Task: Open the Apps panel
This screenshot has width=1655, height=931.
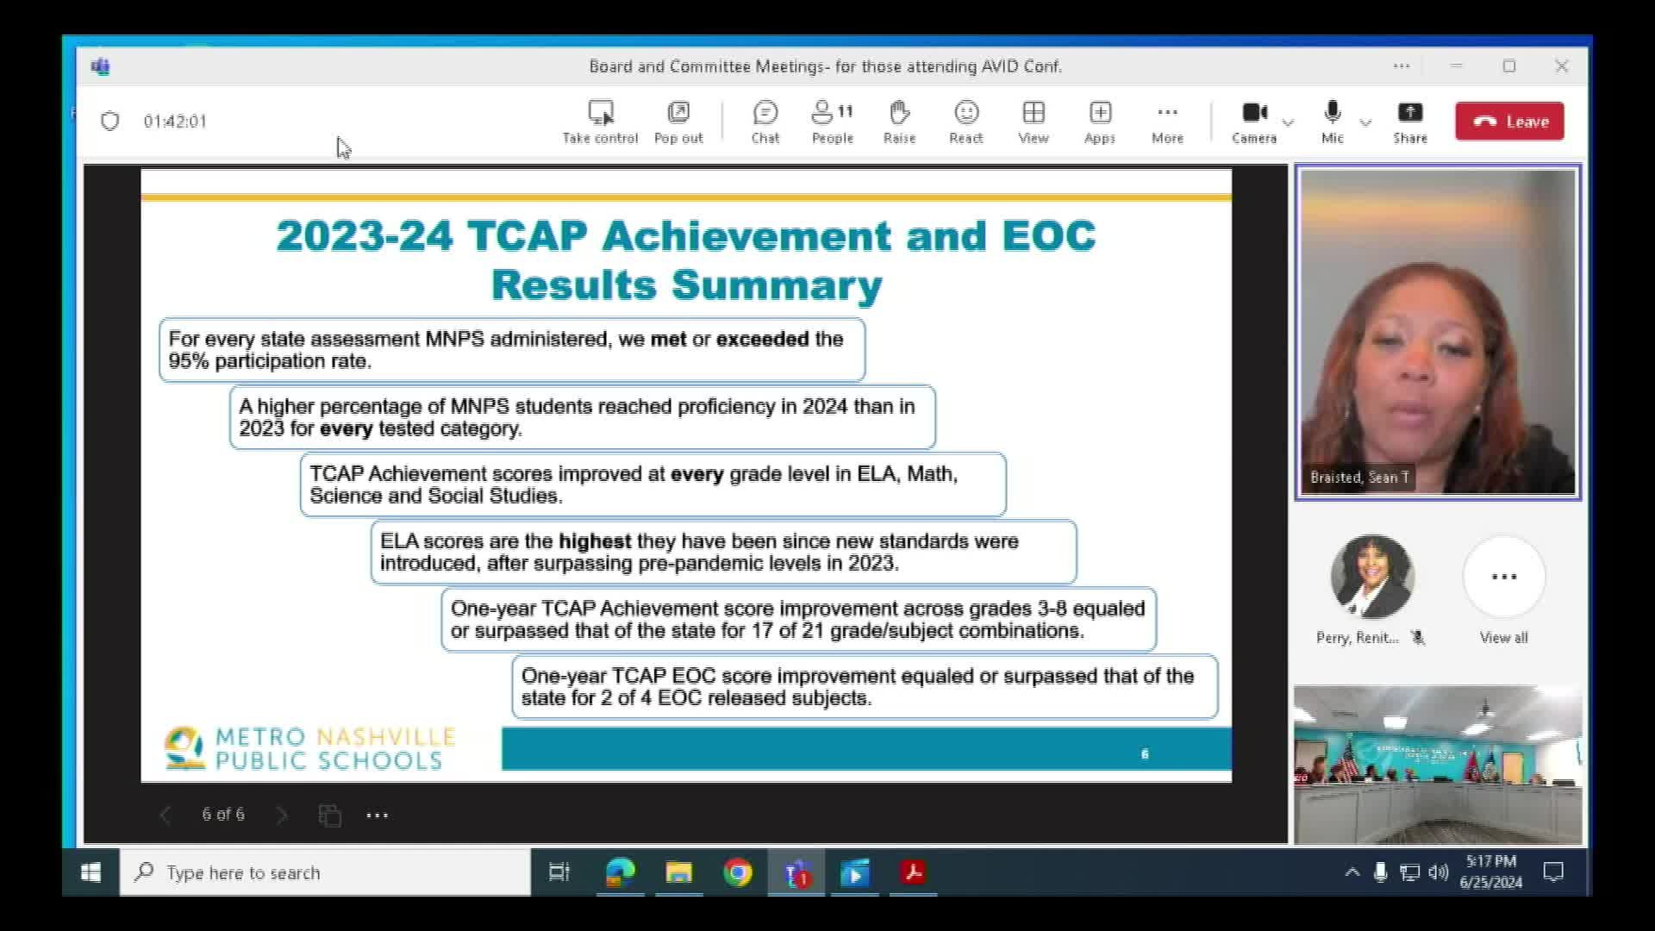Action: point(1100,122)
